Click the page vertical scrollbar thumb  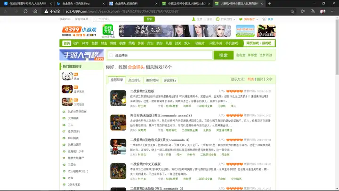337,47
